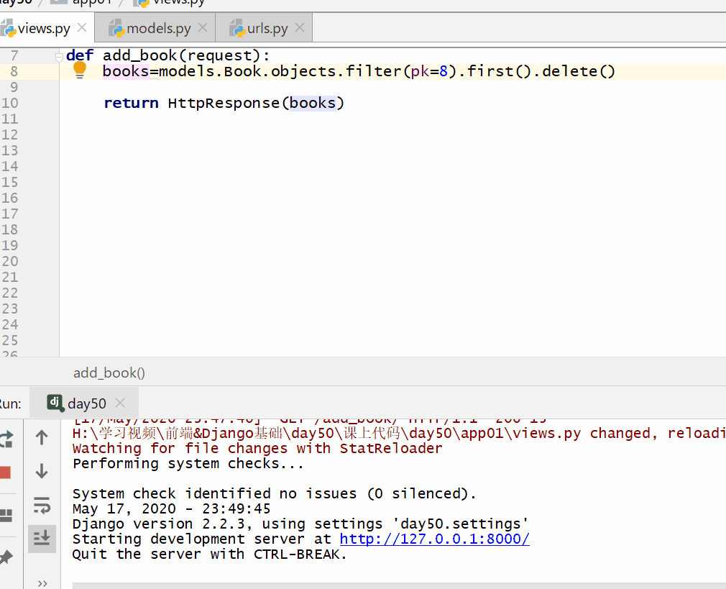Stop the running server with red square
Image resolution: width=726 pixels, height=589 pixels.
5,472
